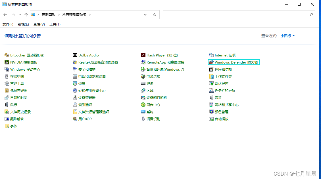Click Realtek高清晰音频管理器 icon
321x179 pixels.
pos(75,62)
